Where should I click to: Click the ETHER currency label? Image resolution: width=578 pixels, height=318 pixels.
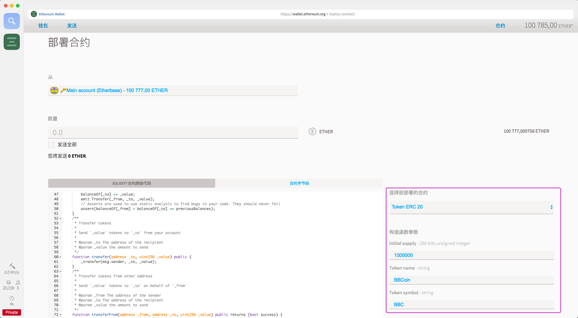(326, 132)
